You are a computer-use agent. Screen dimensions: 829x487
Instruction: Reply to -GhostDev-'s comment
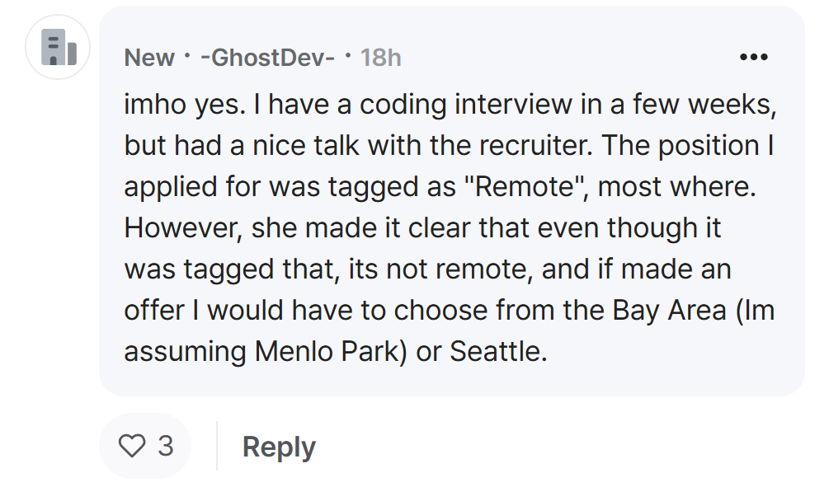[279, 447]
